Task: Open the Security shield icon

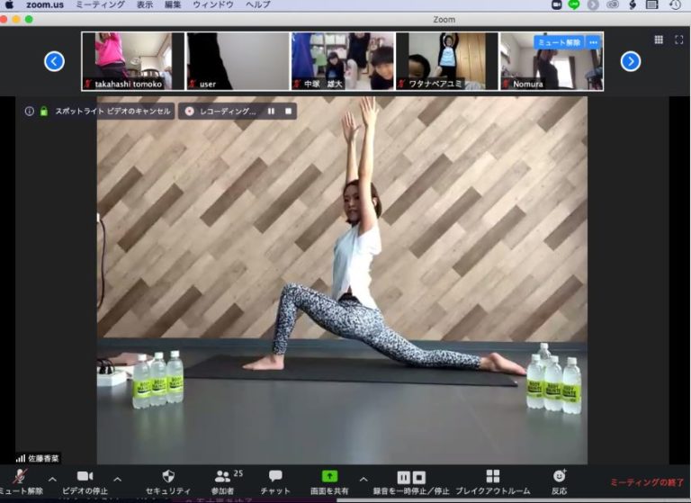Action: coord(167,476)
